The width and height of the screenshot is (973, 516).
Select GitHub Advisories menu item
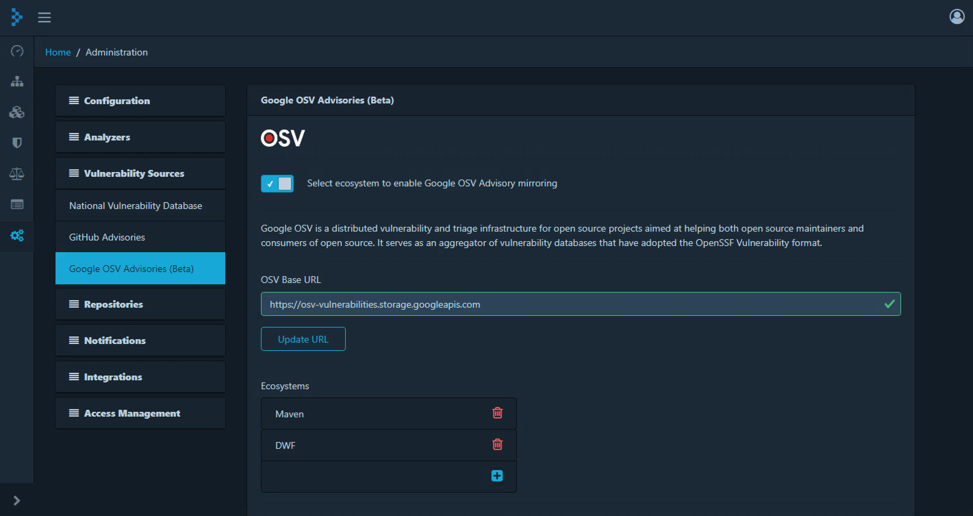click(107, 237)
